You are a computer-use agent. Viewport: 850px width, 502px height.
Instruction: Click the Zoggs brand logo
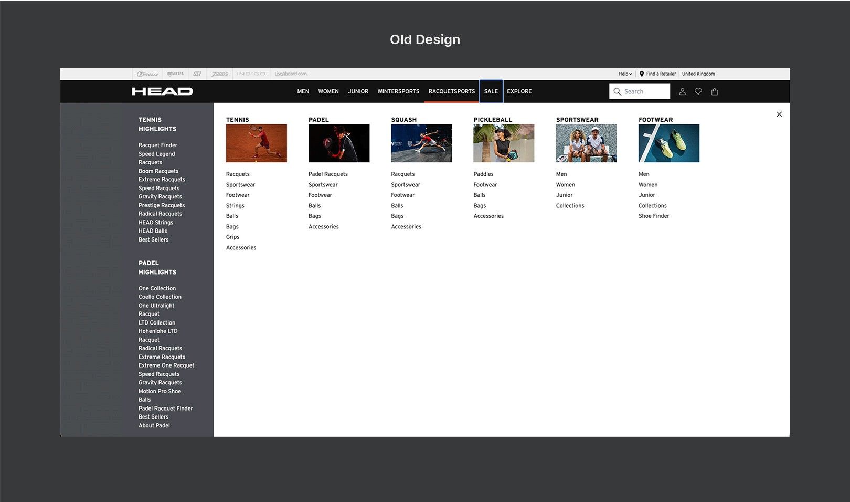pos(220,74)
